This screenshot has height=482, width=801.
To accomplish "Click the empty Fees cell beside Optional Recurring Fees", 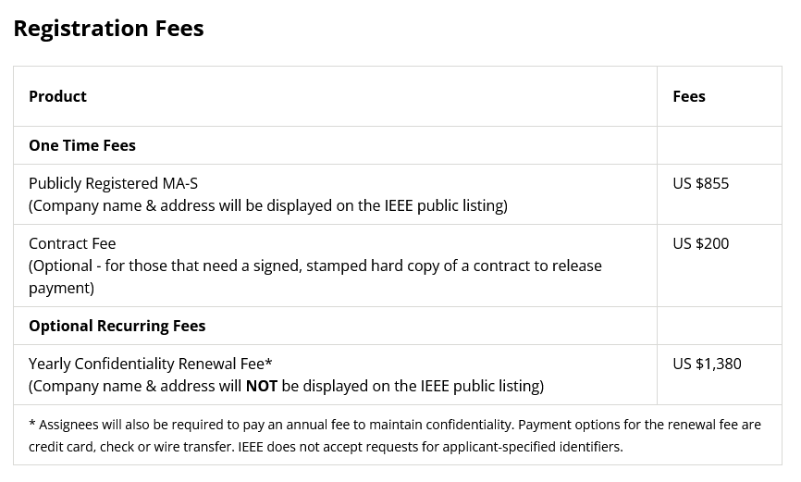I will point(719,326).
